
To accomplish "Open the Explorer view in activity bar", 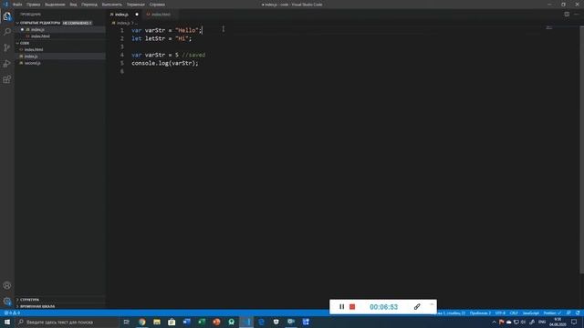I will pos(7,16).
